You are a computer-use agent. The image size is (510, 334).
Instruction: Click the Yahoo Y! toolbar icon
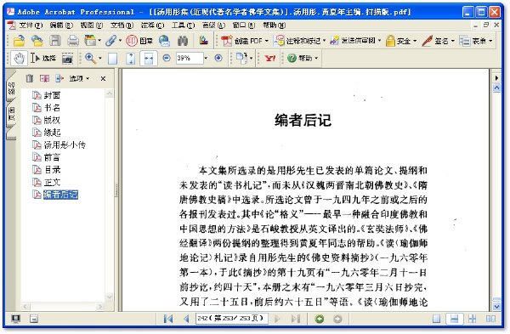click(270, 58)
